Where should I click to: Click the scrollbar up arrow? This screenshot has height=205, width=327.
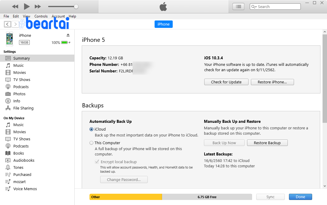click(x=325, y=32)
